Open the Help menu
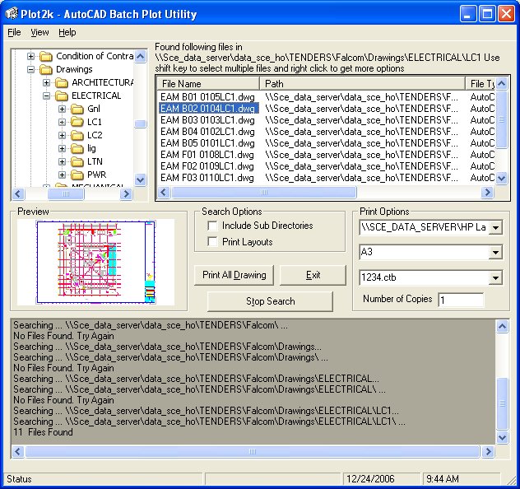The height and width of the screenshot is (489, 520). (67, 32)
